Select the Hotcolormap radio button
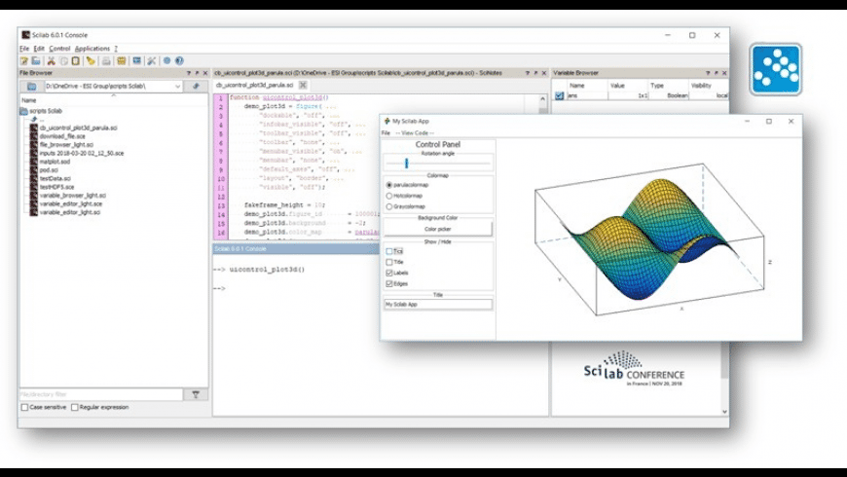The height and width of the screenshot is (477, 847). tap(388, 196)
